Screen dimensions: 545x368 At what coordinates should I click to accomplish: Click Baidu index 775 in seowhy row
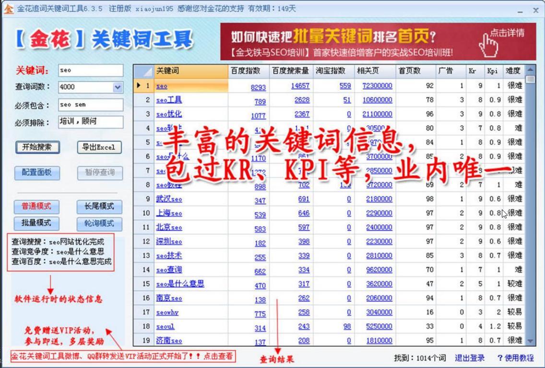[x=260, y=314]
